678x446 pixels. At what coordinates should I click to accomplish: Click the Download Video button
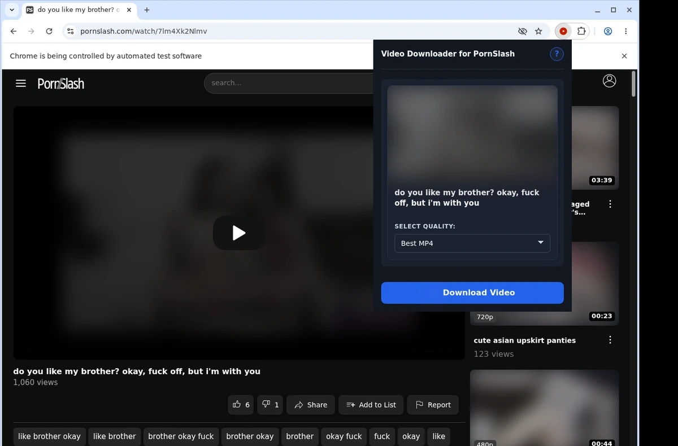tap(472, 292)
